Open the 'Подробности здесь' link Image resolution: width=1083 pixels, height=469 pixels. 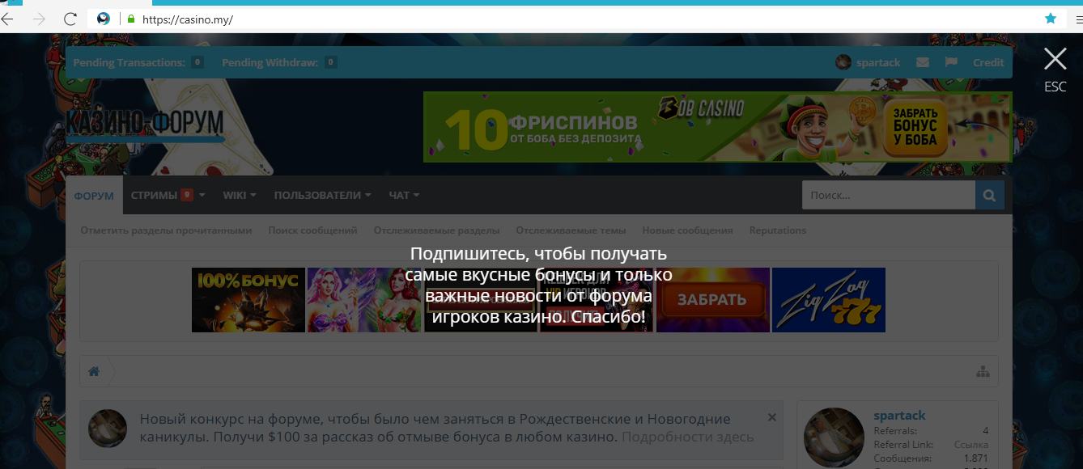click(x=688, y=437)
